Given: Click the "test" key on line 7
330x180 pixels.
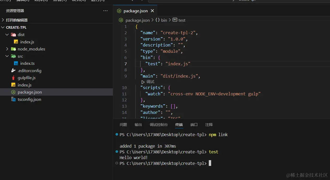Looking at the screenshot, I should tap(153, 64).
